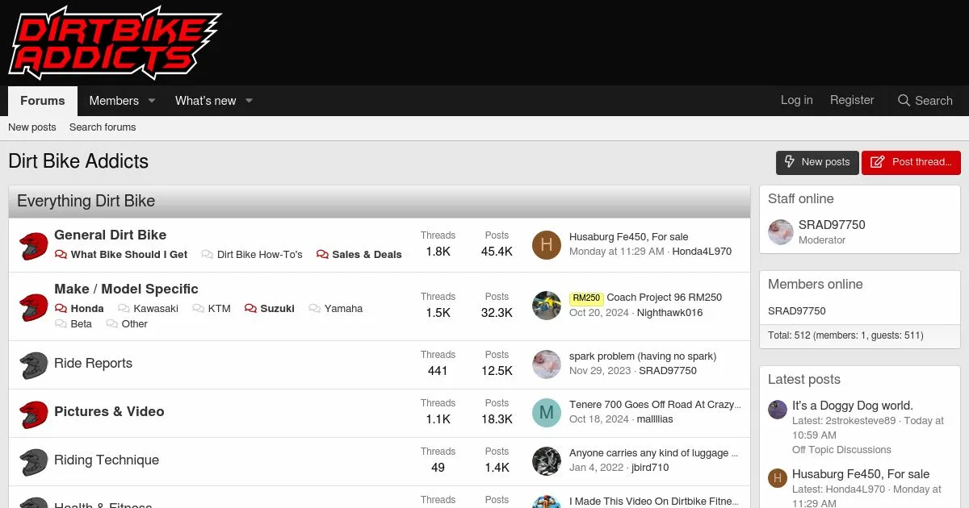Viewport: 969px width, 508px height.
Task: Open the SRAD97750 link under Members online
Action: (x=797, y=310)
